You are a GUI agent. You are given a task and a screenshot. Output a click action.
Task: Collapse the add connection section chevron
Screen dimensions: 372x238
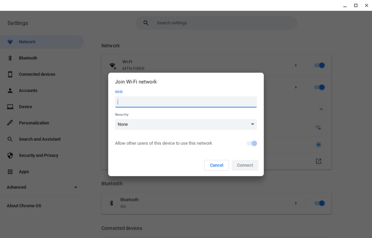click(x=321, y=109)
